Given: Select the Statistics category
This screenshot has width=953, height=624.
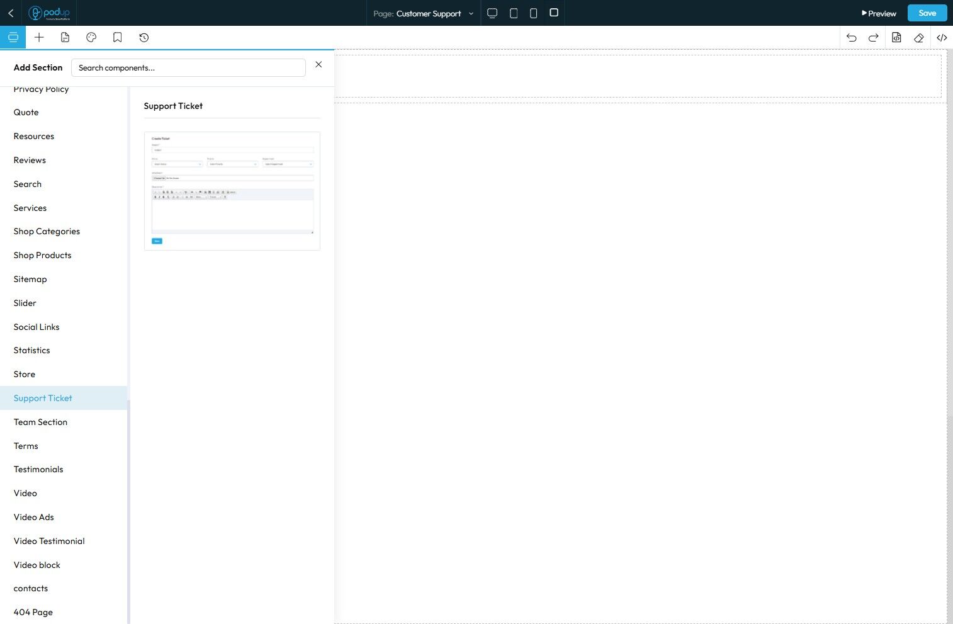Looking at the screenshot, I should (x=31, y=350).
